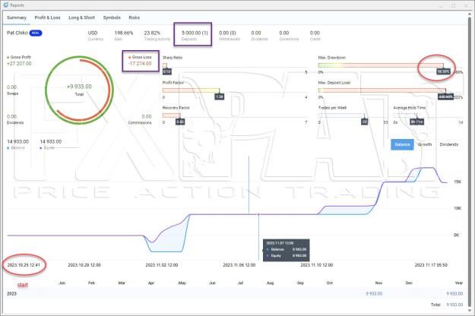This screenshot has width=475, height=316.
Task: Click the Deposits value 5 000.00 (1)
Action: coord(195,33)
